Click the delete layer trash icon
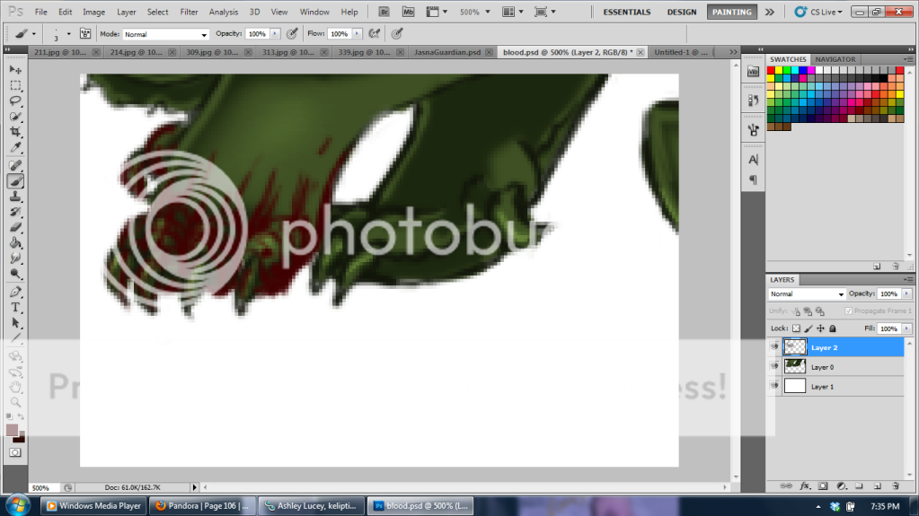This screenshot has width=919, height=516. [x=896, y=485]
